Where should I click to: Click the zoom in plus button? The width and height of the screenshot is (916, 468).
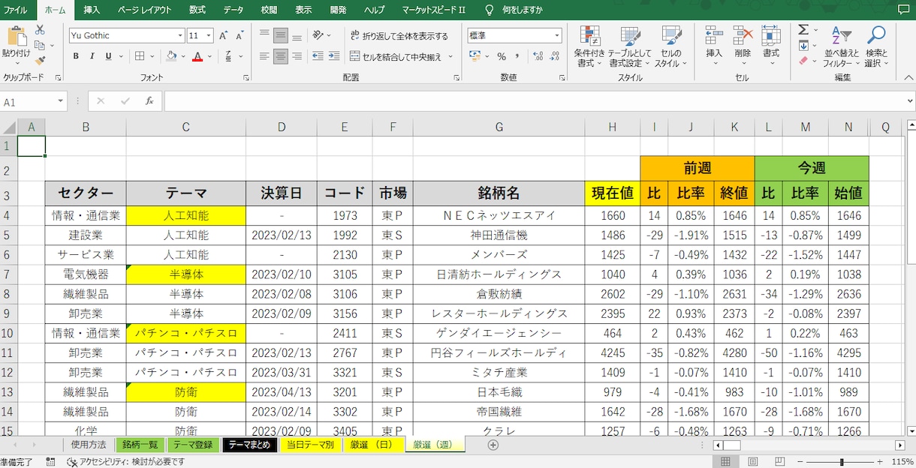tap(881, 462)
